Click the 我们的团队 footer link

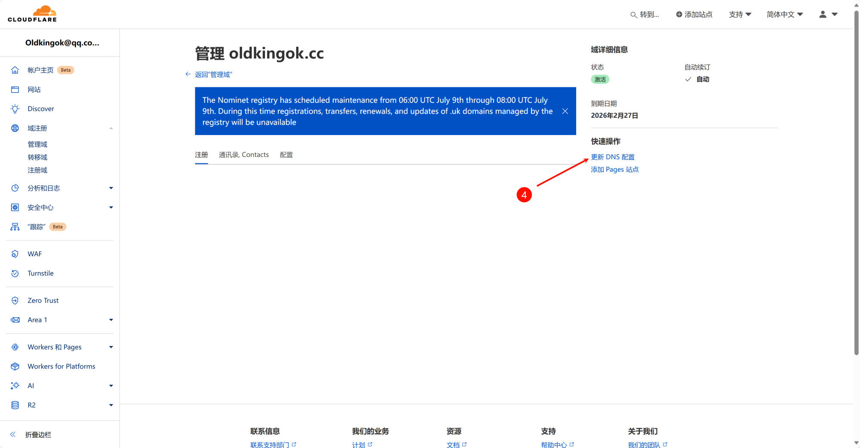point(644,445)
